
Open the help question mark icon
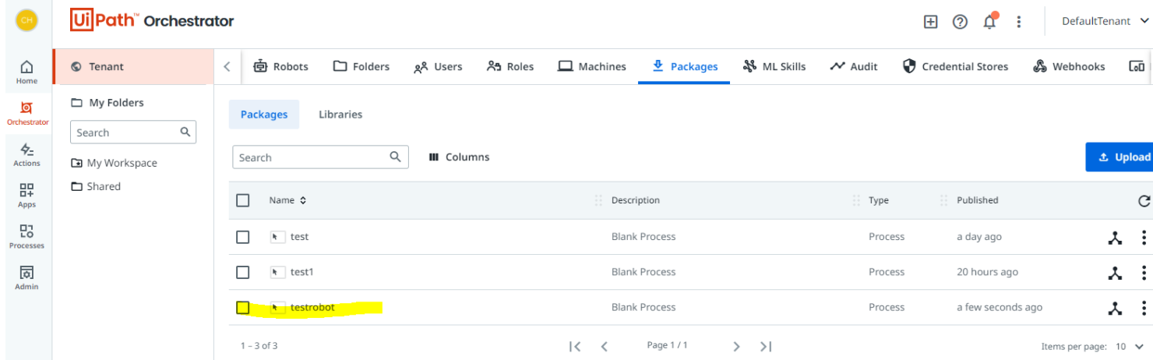(960, 22)
